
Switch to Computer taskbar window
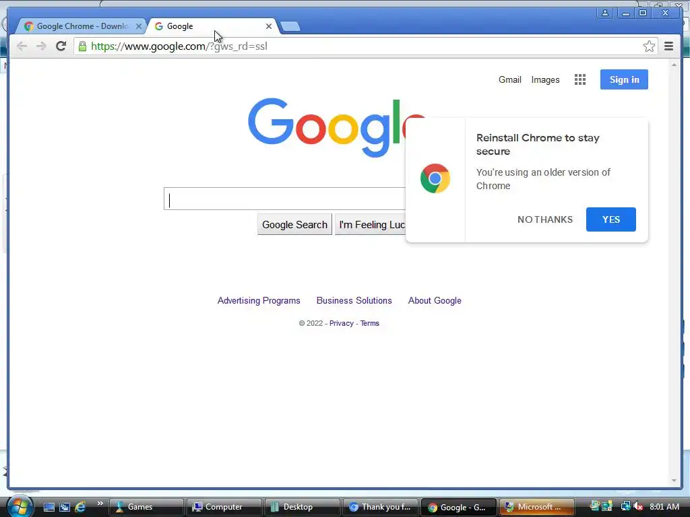point(224,507)
